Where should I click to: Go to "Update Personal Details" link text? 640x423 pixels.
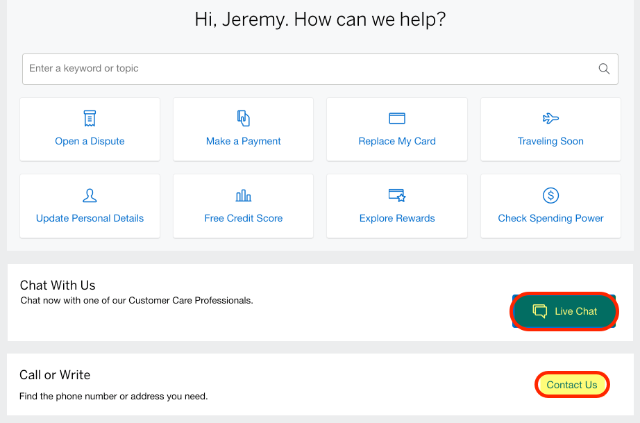pos(90,218)
